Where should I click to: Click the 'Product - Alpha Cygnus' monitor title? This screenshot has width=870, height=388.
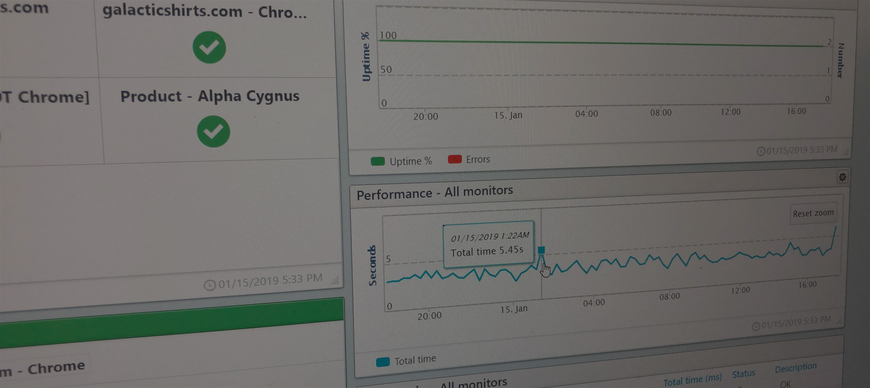click(210, 96)
